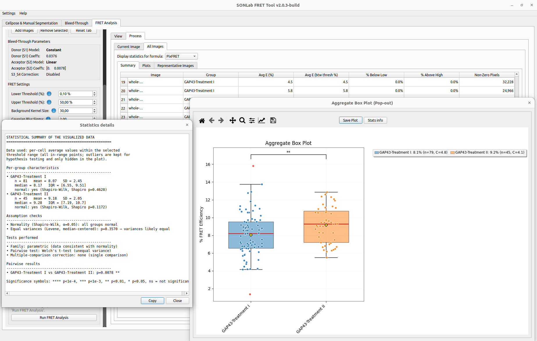Click scroll-right arrow of statistics text
This screenshot has height=341, width=537.
click(x=187, y=293)
